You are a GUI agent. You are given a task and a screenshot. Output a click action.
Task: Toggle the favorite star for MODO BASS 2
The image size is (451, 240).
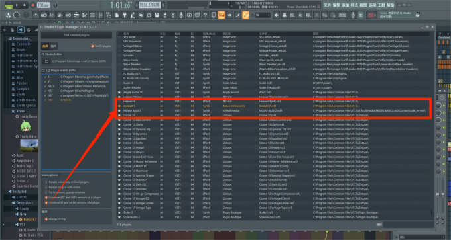(119, 110)
